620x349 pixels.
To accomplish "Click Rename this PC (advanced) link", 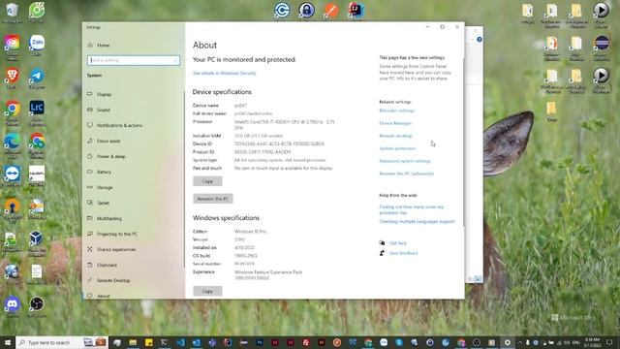I will click(406, 174).
